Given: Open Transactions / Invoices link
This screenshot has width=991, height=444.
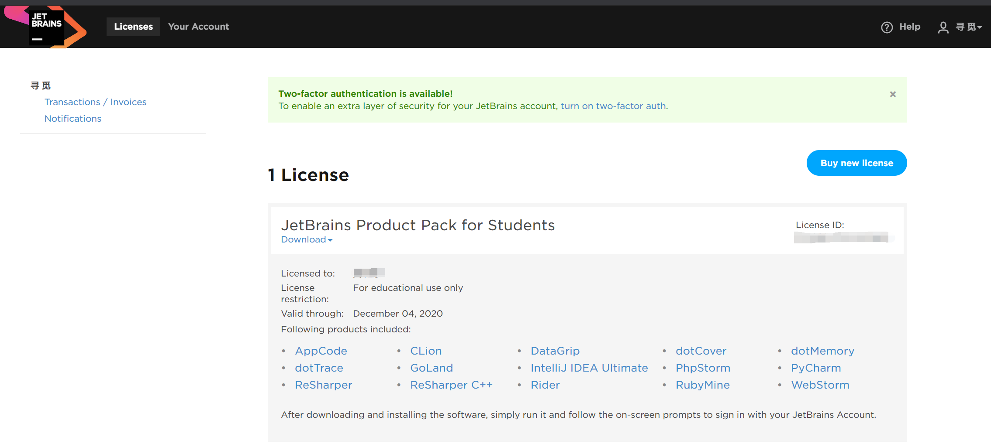Looking at the screenshot, I should (95, 102).
